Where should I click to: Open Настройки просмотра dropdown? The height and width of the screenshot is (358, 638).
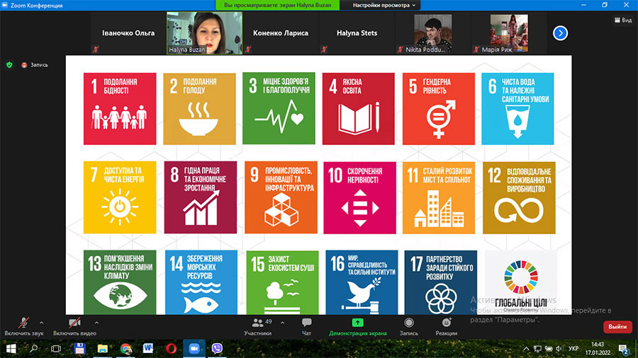(384, 5)
